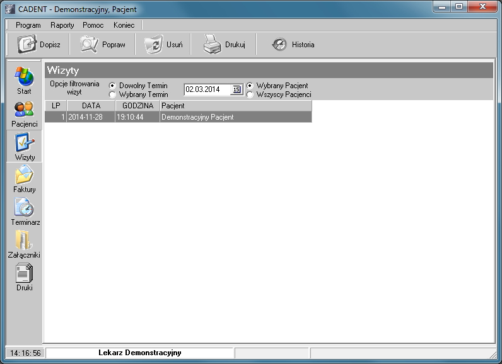Go to Start in the sidebar

[x=24, y=77]
